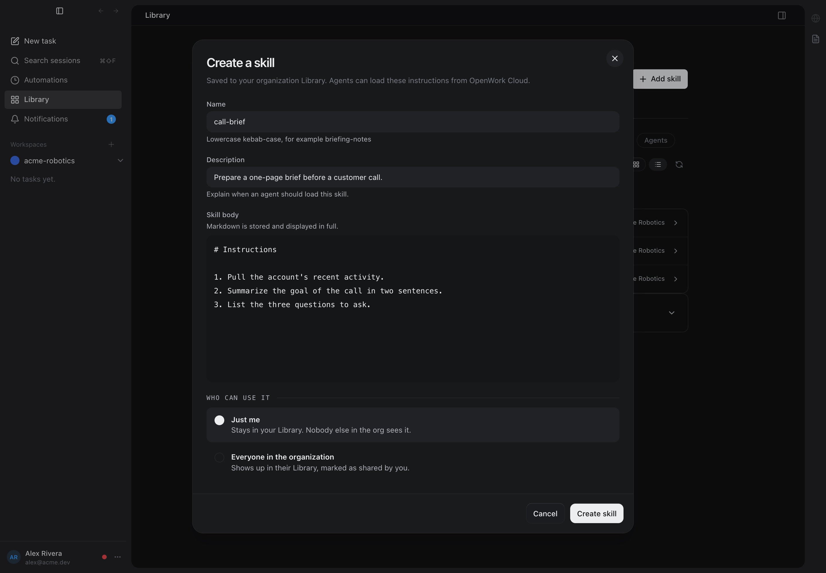This screenshot has width=826, height=573.
Task: Open the second Robotics row chevron
Action: point(676,251)
